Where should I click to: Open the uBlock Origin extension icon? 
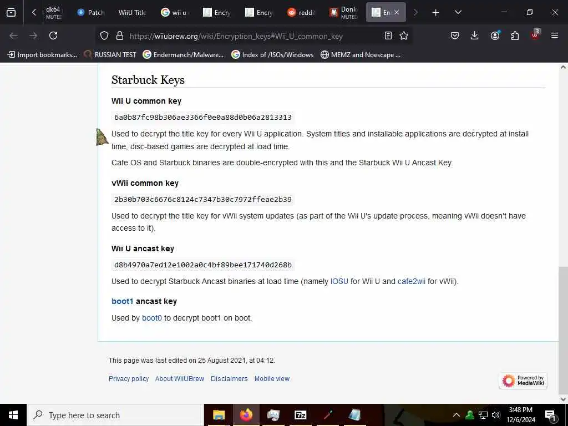(535, 35)
